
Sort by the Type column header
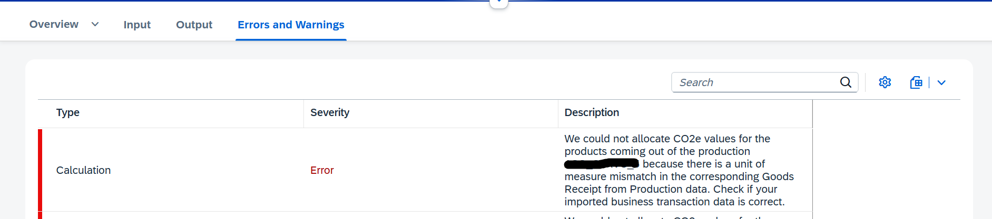click(68, 112)
